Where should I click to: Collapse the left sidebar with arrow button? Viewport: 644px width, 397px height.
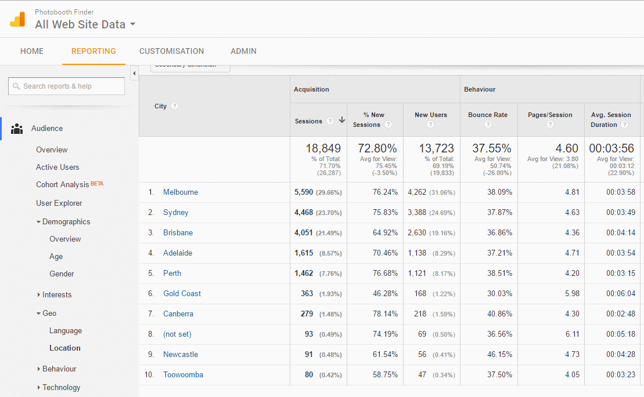pos(134,74)
